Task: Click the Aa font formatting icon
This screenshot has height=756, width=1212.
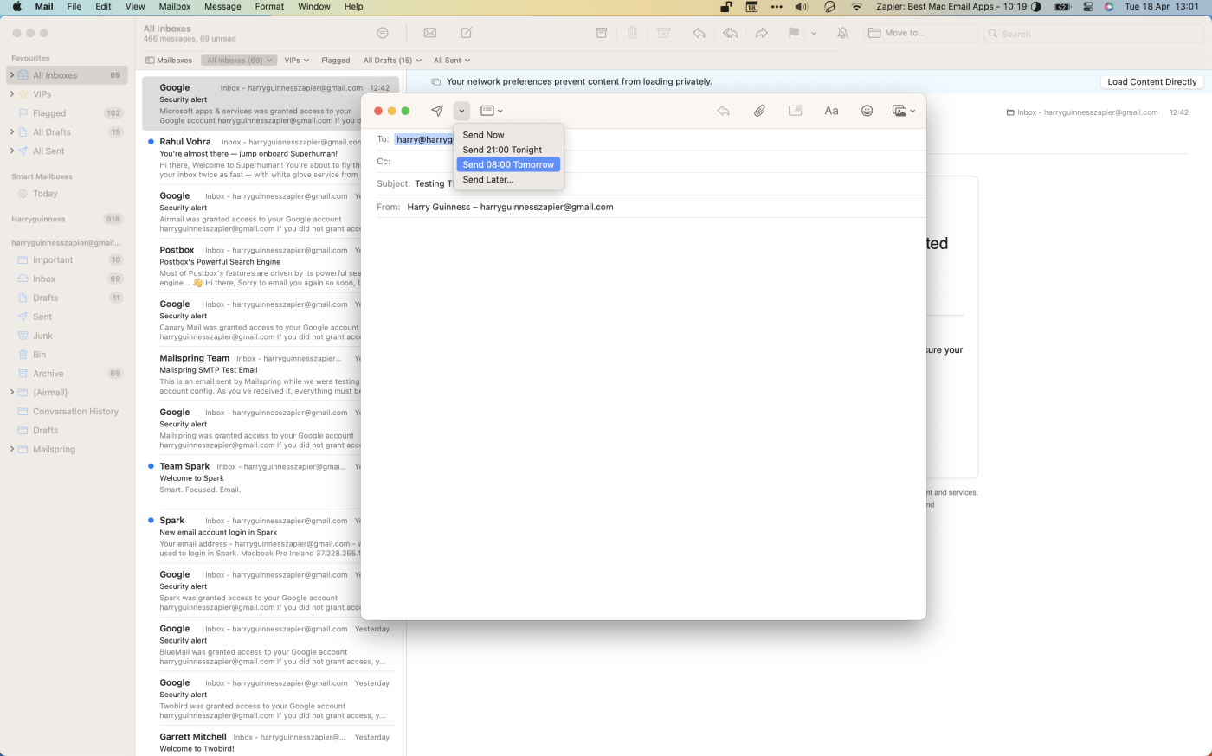Action: coord(831,111)
